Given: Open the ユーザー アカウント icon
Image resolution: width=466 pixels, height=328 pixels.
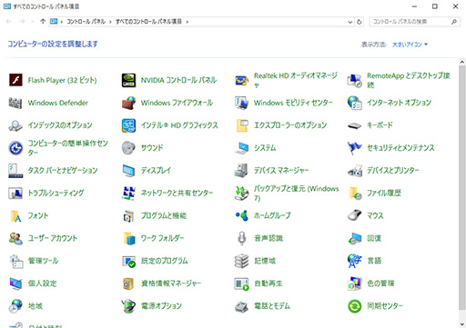Looking at the screenshot, I should click(x=15, y=238).
